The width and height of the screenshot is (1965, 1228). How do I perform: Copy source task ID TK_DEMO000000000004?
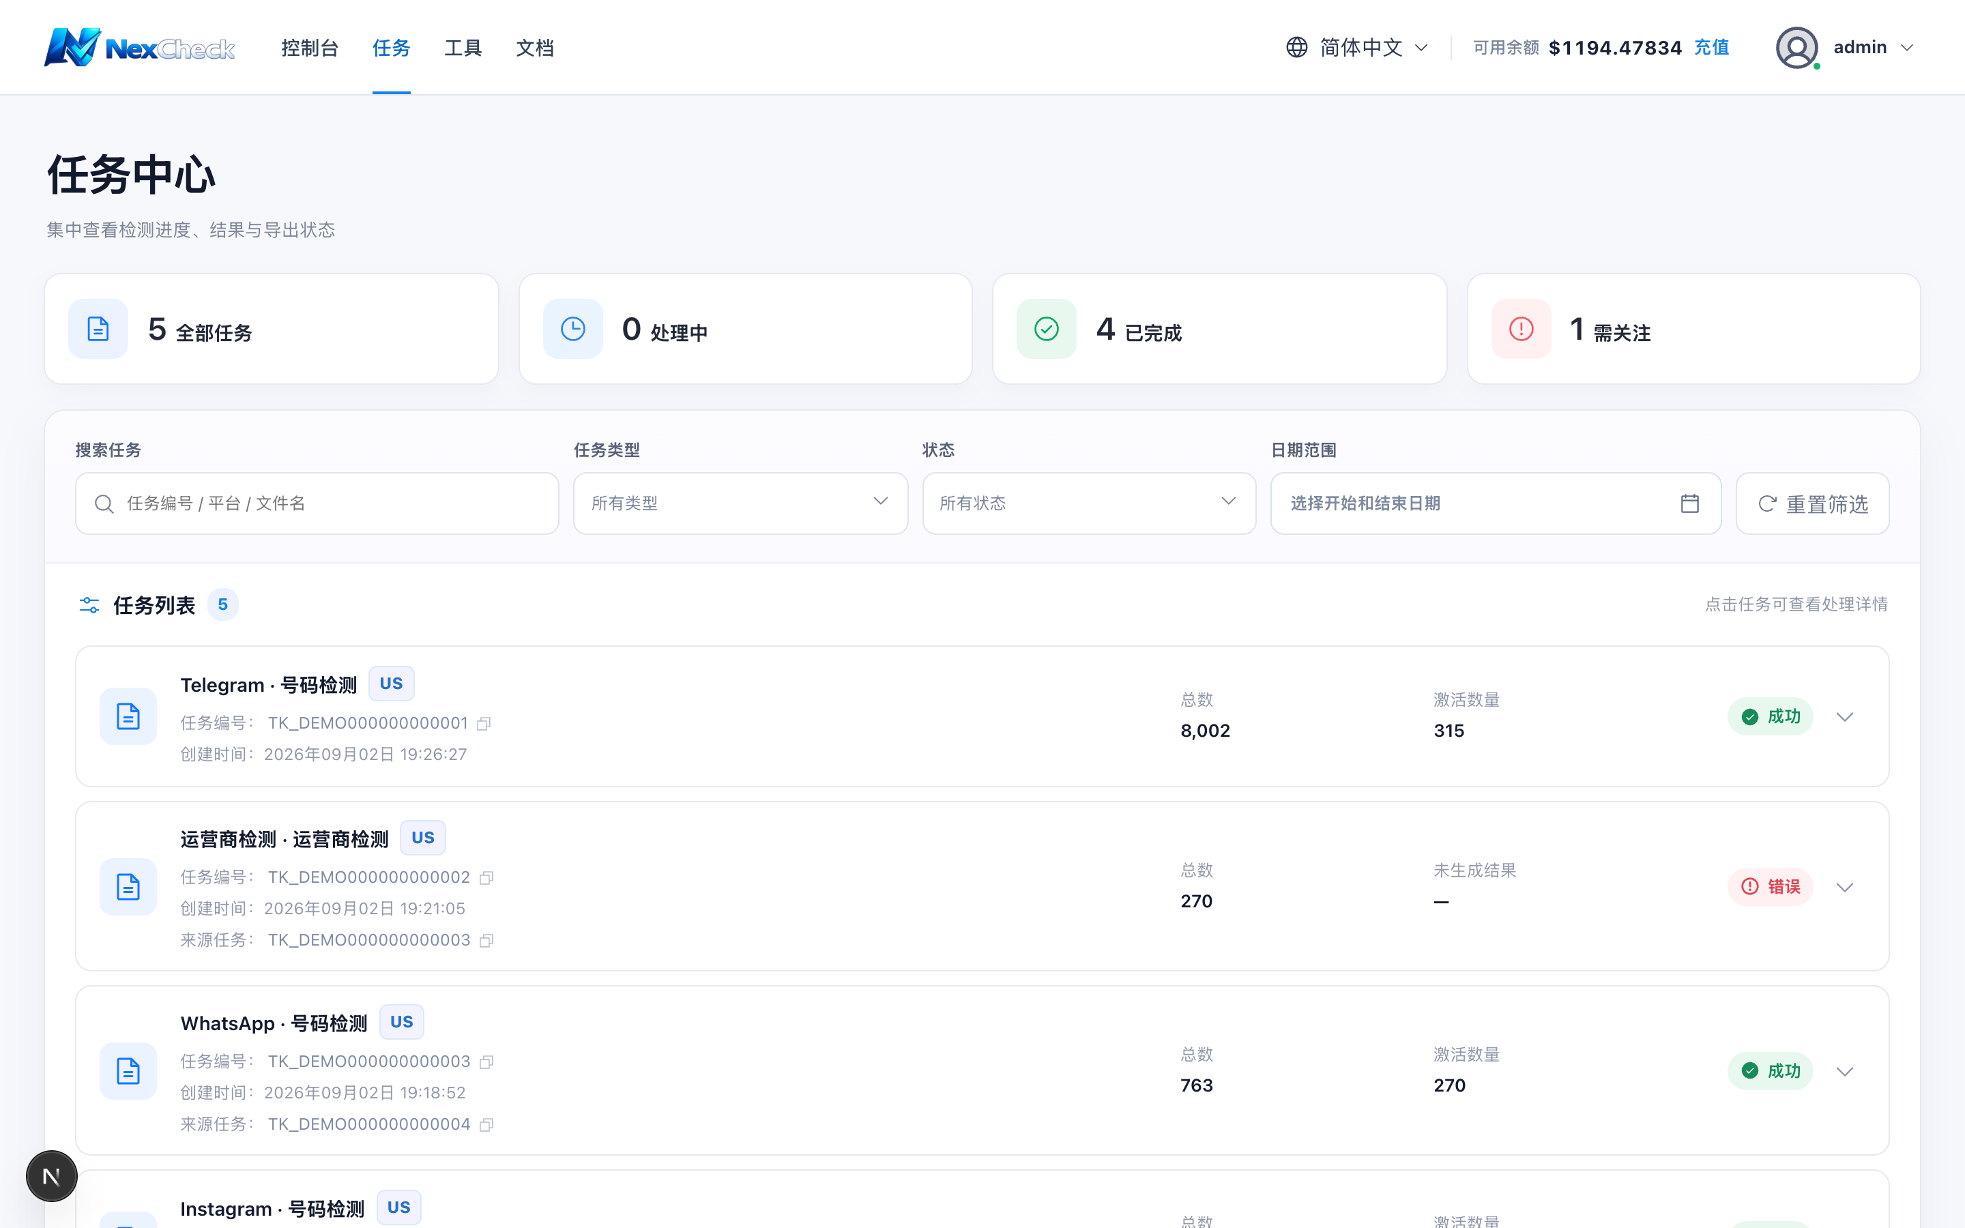click(486, 1125)
